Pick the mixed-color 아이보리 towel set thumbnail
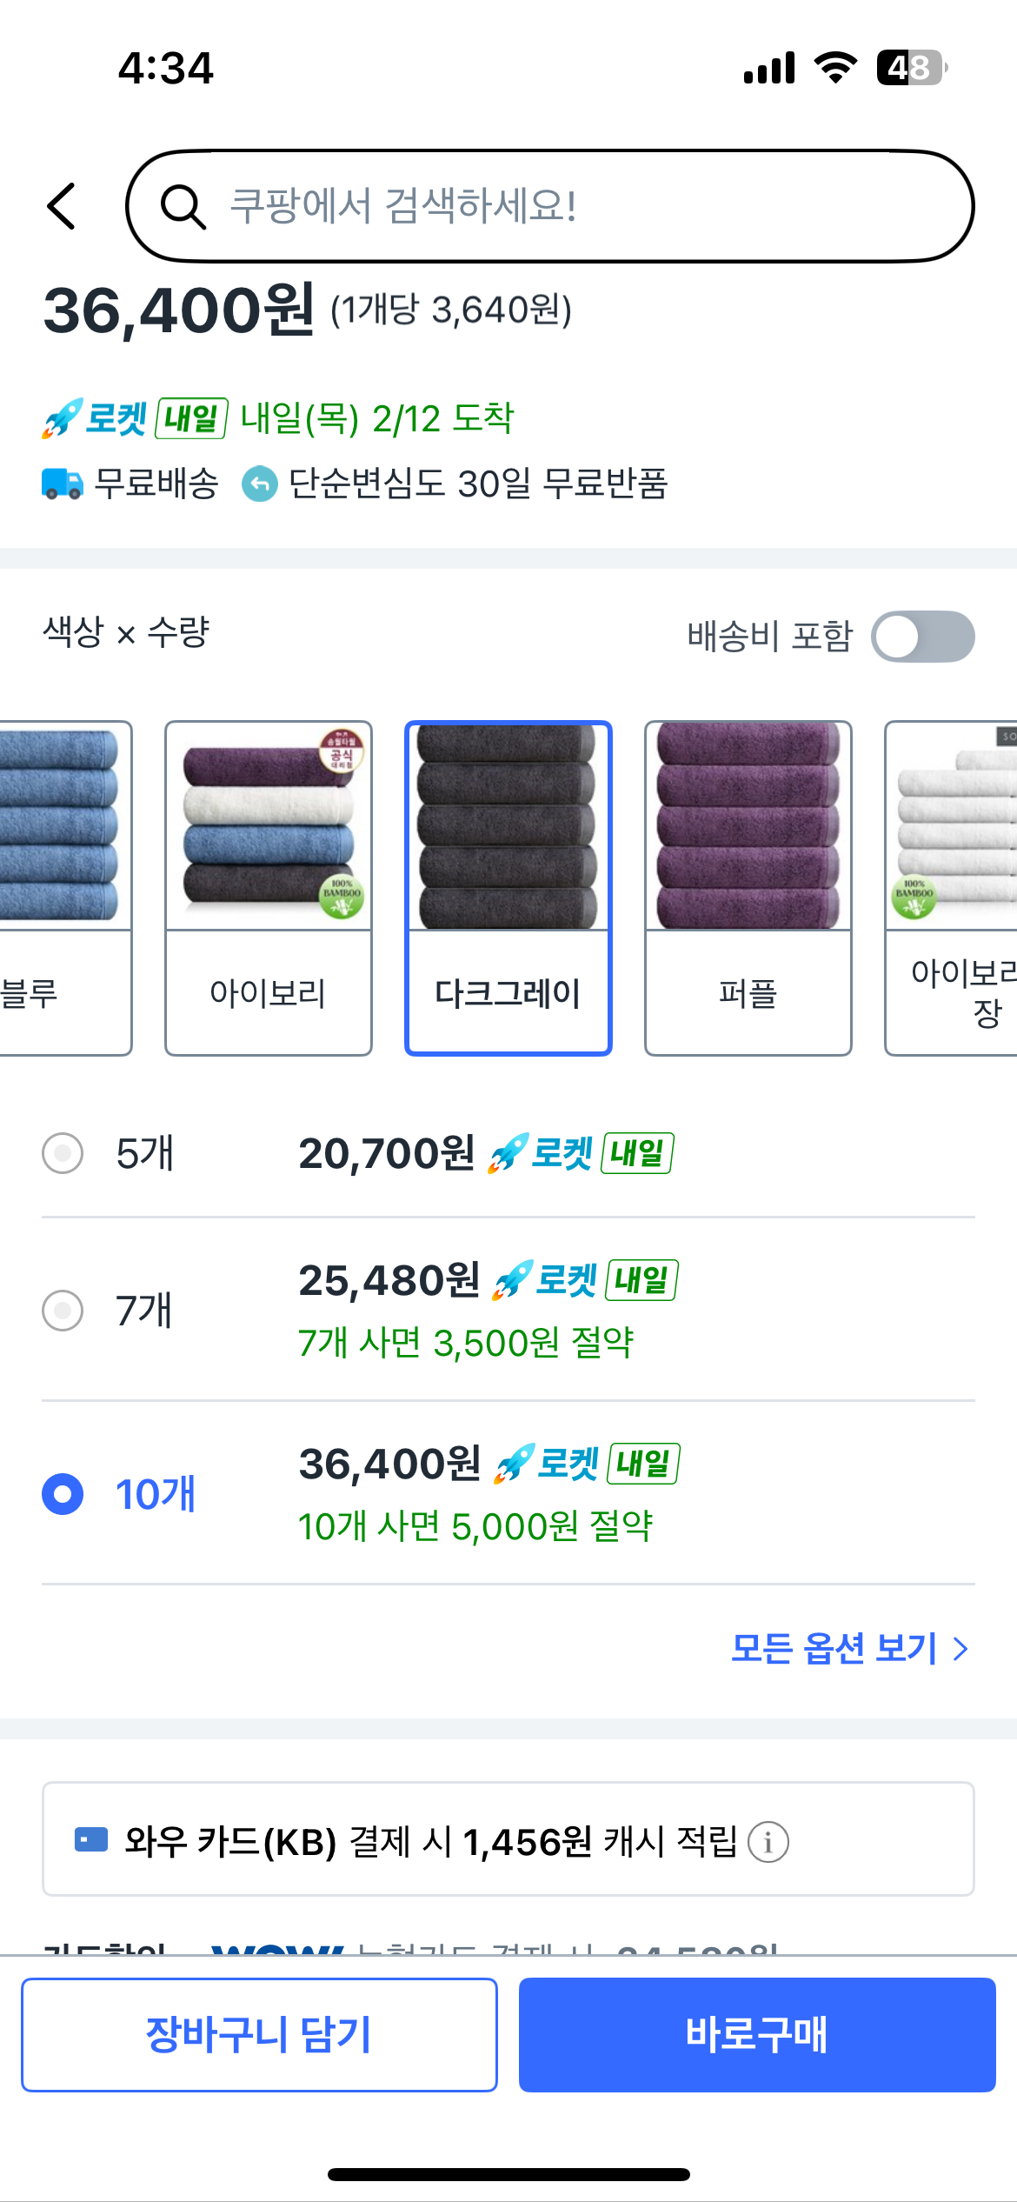This screenshot has width=1017, height=2202. (268, 888)
